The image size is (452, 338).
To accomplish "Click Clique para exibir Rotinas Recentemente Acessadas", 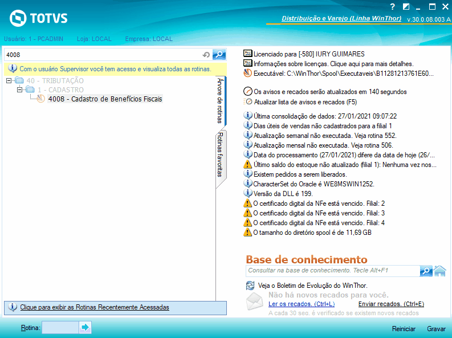I will tap(95, 307).
